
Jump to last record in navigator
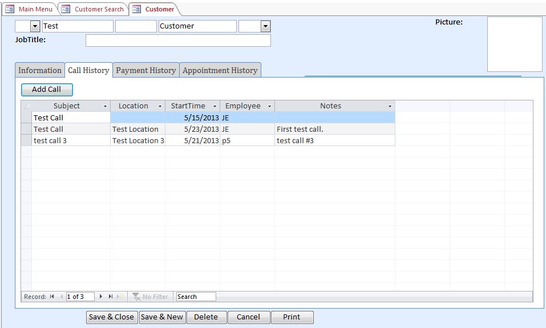coord(111,297)
